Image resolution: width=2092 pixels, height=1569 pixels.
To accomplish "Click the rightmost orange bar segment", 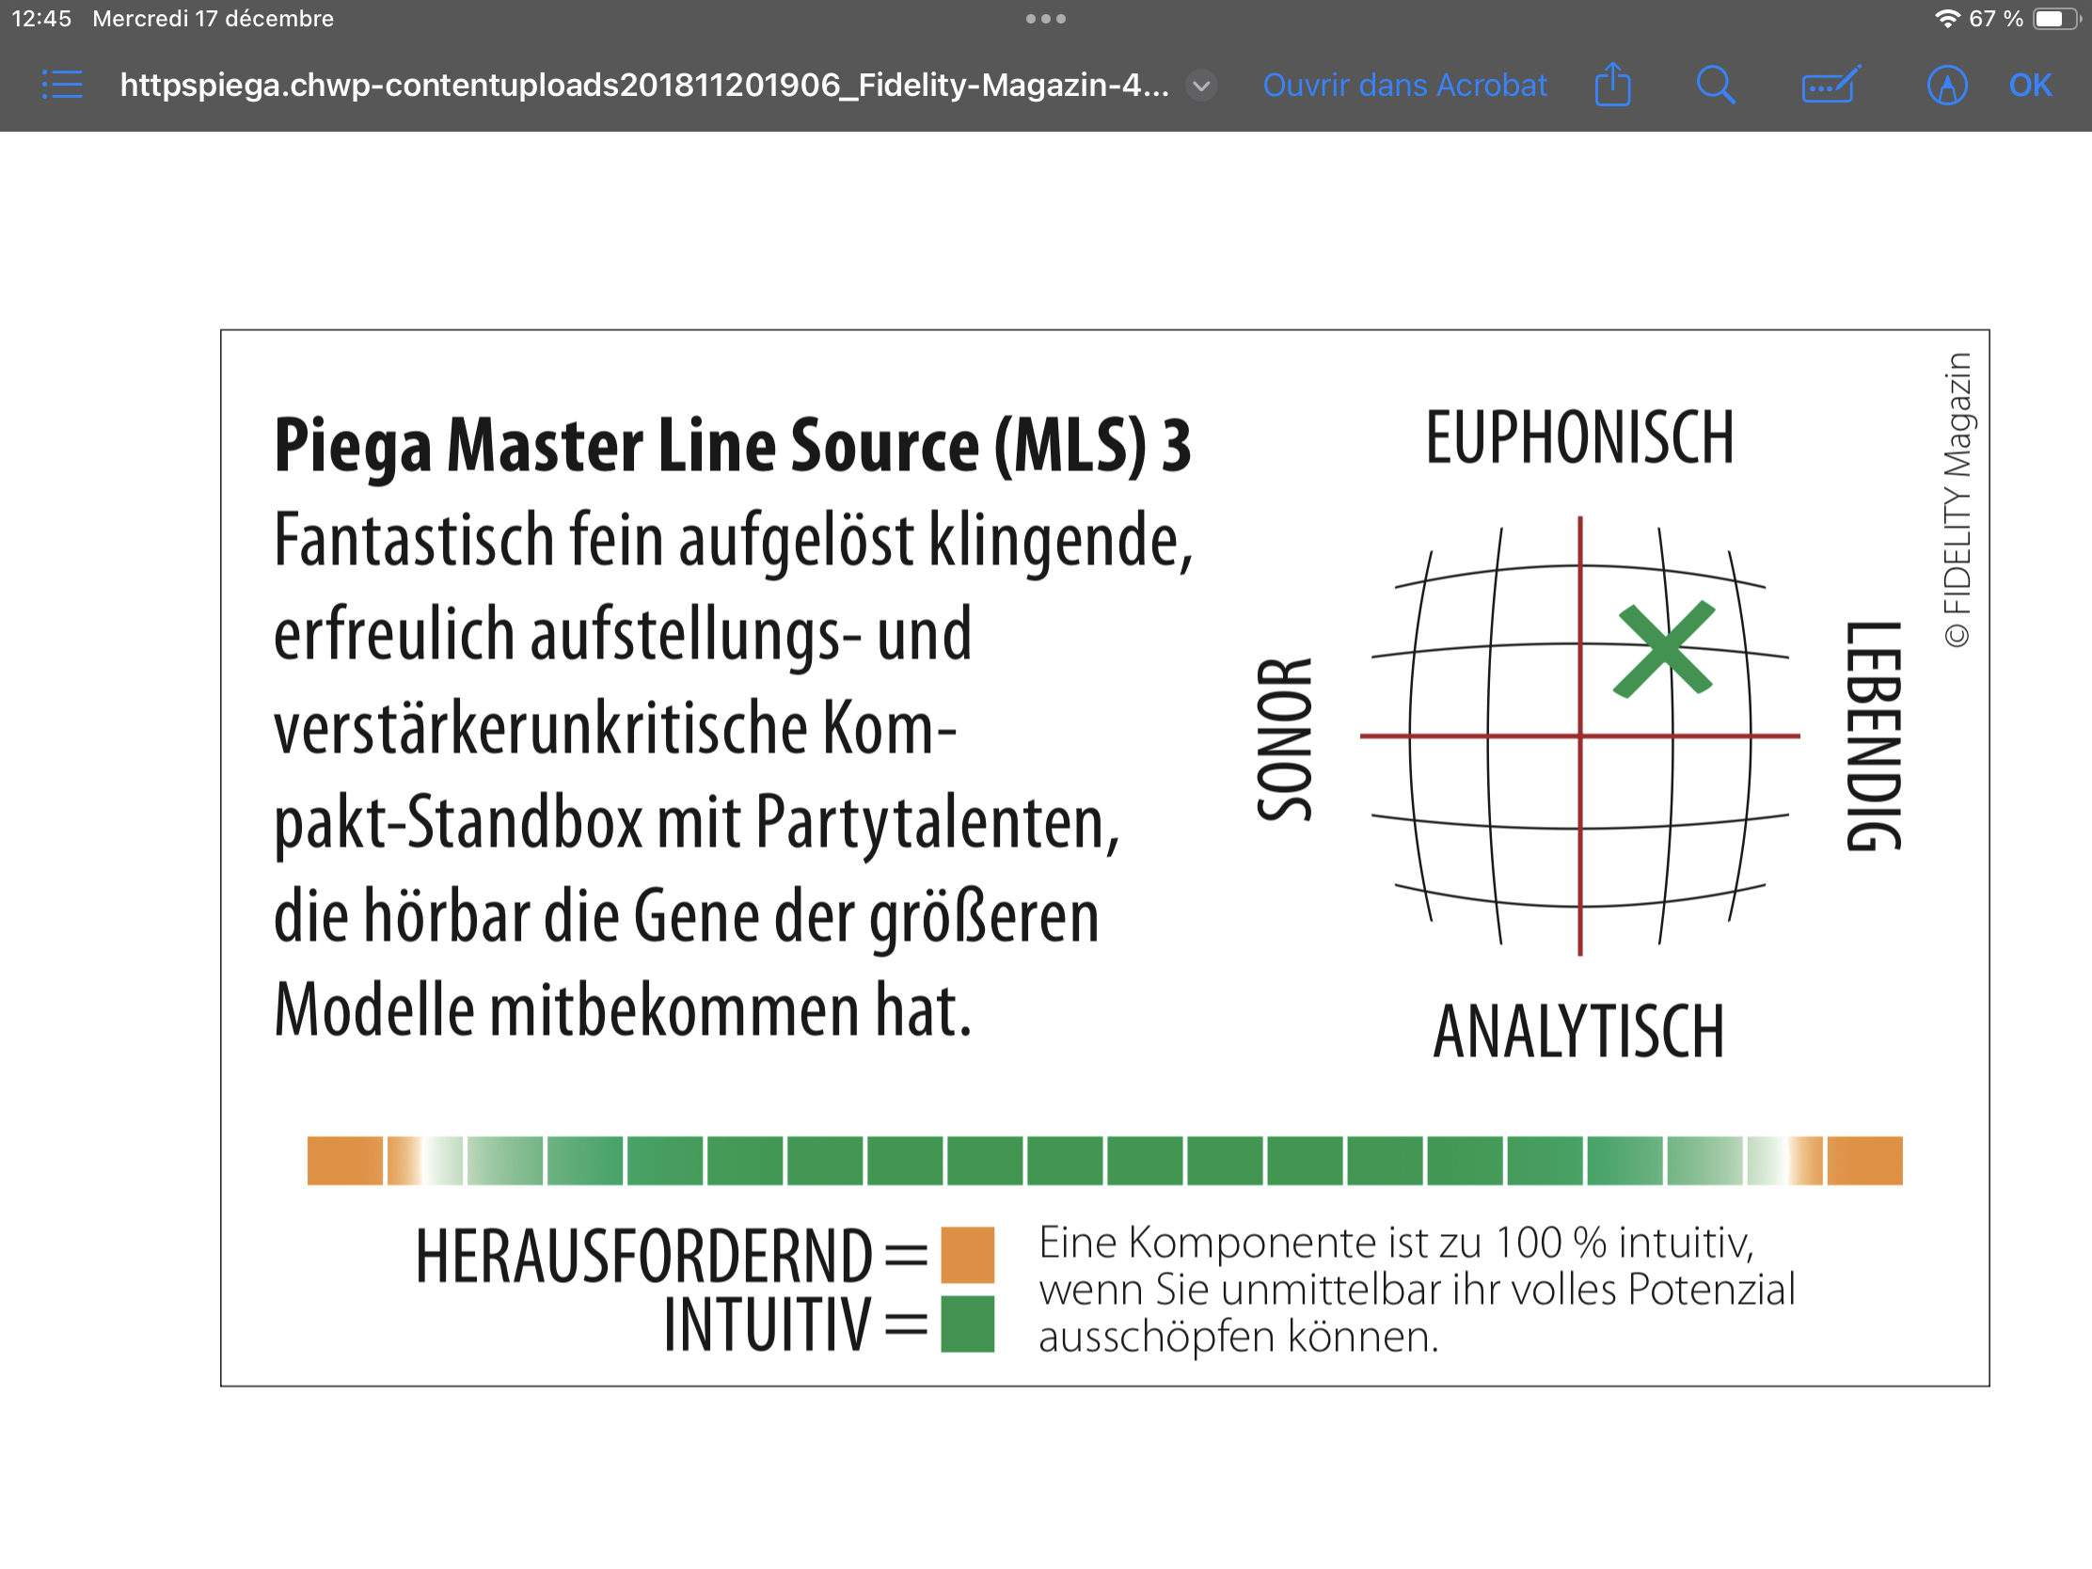I will click(1864, 1161).
